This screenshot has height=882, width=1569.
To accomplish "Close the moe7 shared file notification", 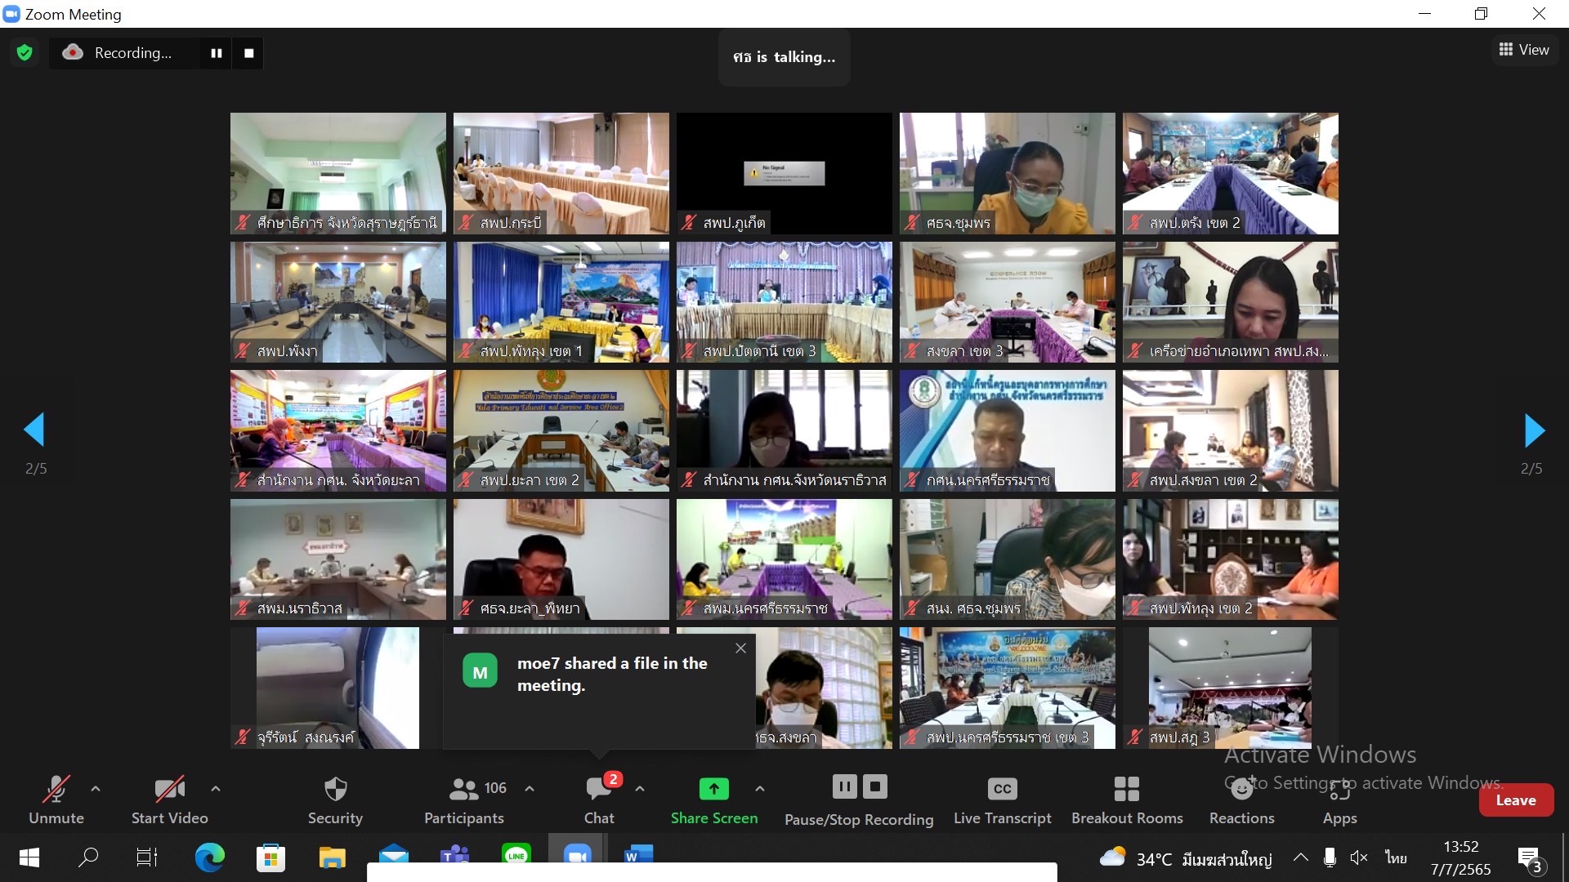I will [740, 648].
